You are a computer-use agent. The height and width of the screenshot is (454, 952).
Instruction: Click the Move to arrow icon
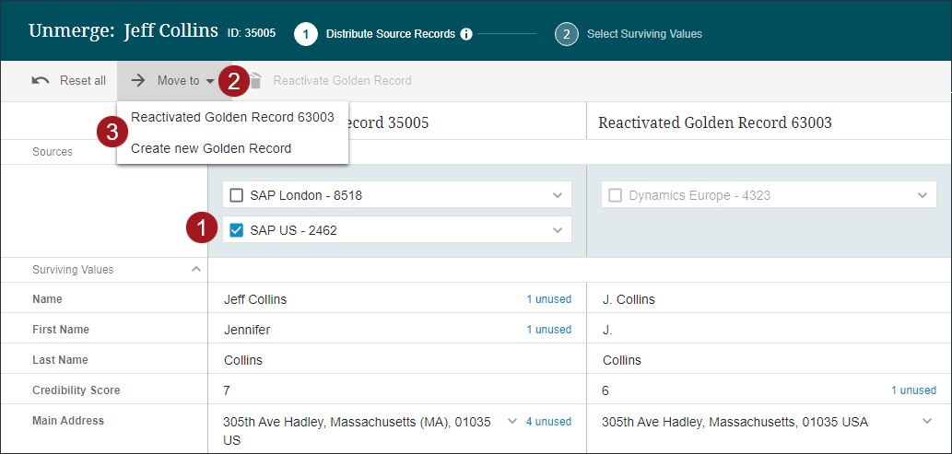click(138, 80)
